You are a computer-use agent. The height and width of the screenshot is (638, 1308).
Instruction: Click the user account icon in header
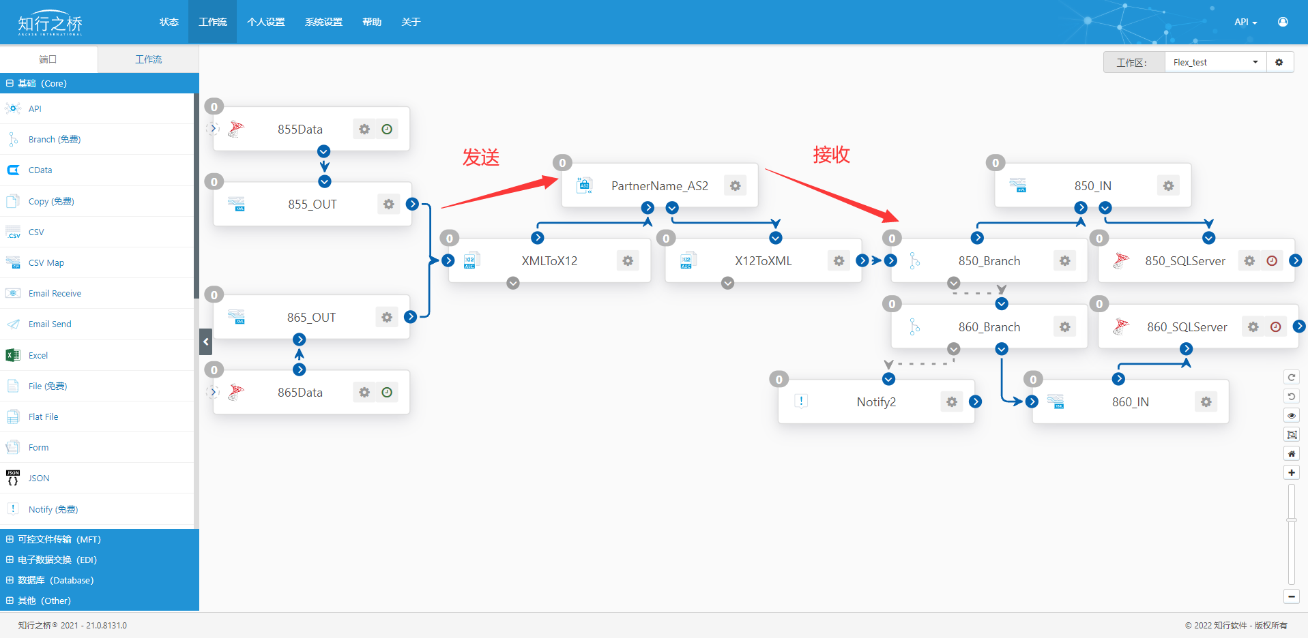point(1283,22)
